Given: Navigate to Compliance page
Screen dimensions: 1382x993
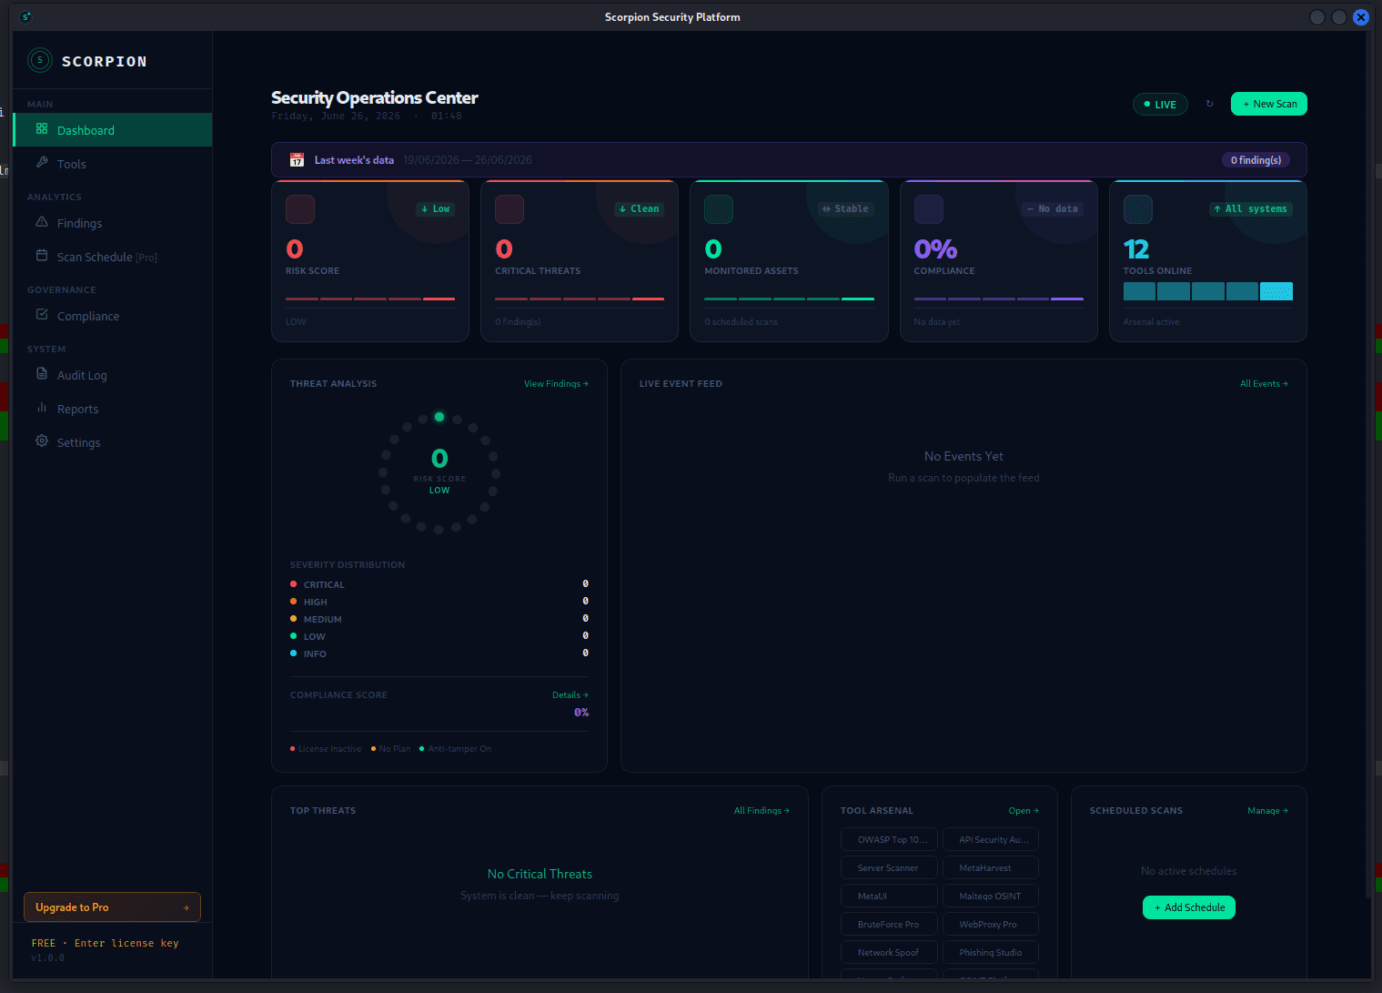Looking at the screenshot, I should (x=113, y=316).
